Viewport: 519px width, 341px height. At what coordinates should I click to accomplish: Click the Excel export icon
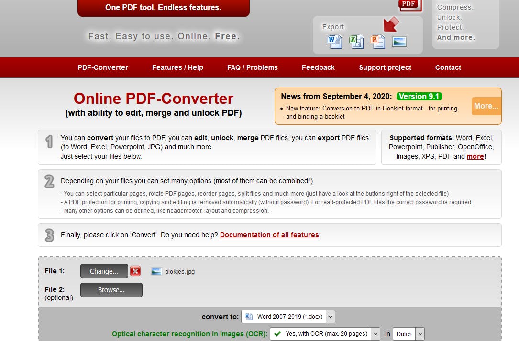(356, 42)
